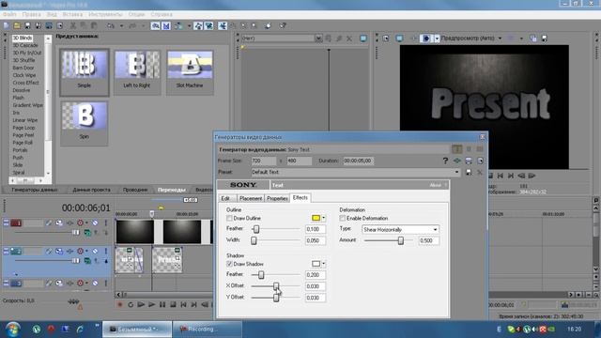The height and width of the screenshot is (338, 601).
Task: Select 'Spin' transition preset
Action: [84, 123]
